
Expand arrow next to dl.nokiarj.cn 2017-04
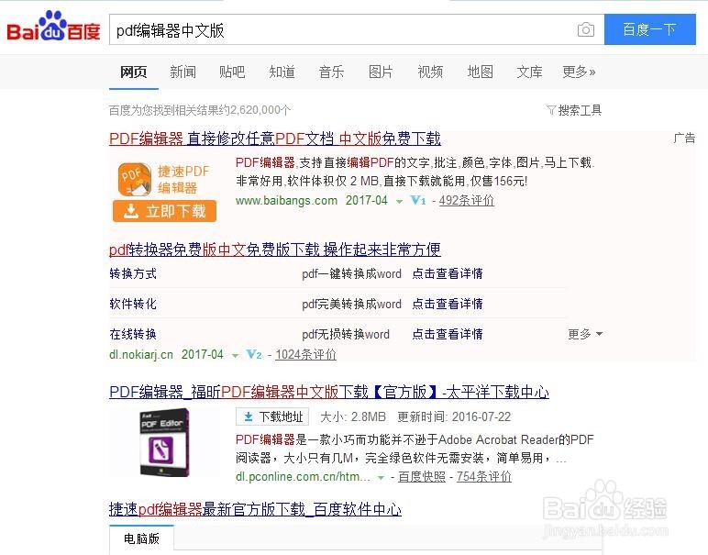[x=235, y=355]
